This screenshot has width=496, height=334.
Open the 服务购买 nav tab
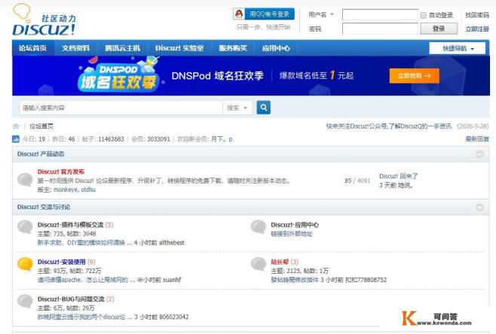point(233,48)
